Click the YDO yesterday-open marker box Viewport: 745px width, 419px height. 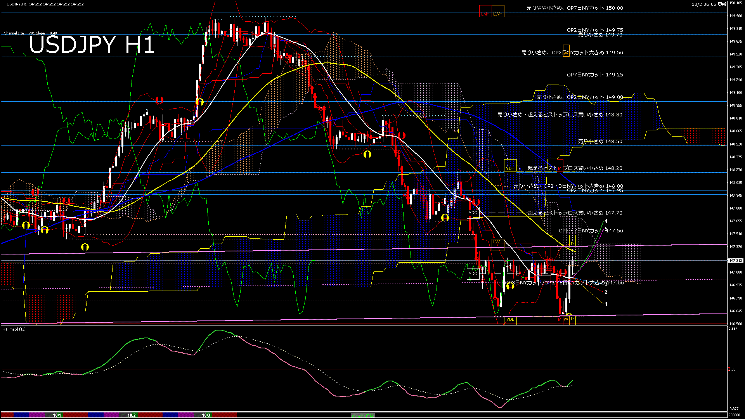tap(473, 213)
